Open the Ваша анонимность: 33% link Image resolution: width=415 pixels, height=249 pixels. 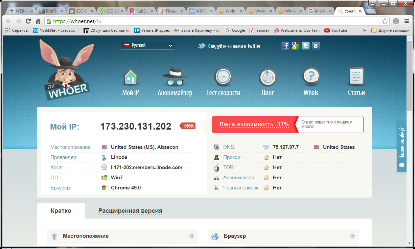254,124
